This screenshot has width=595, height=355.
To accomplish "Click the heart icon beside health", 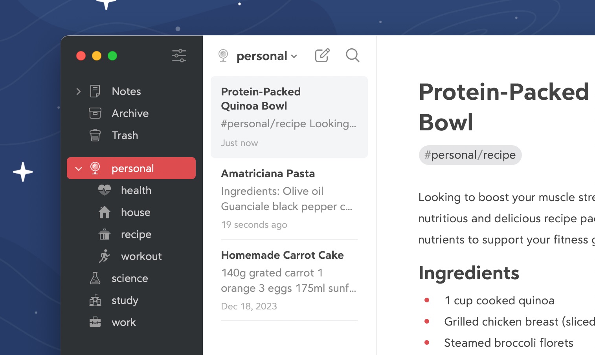I will click(x=105, y=190).
